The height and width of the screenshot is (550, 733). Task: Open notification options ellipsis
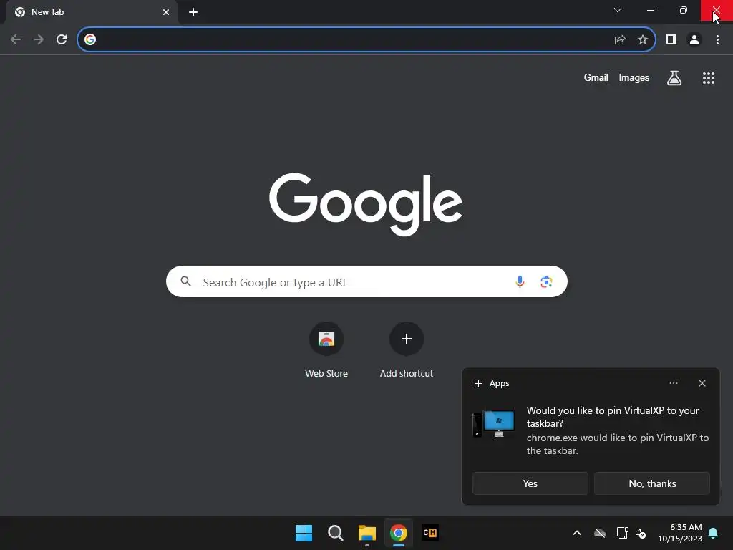pos(673,383)
